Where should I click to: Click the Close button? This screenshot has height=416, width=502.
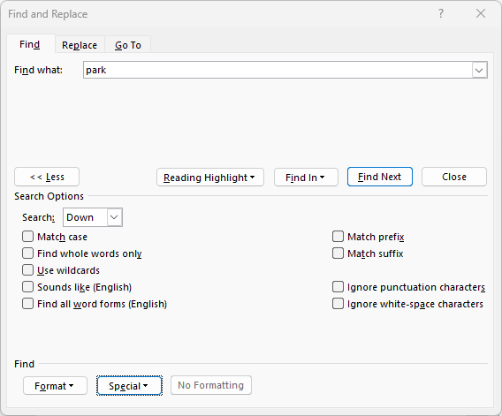point(454,177)
